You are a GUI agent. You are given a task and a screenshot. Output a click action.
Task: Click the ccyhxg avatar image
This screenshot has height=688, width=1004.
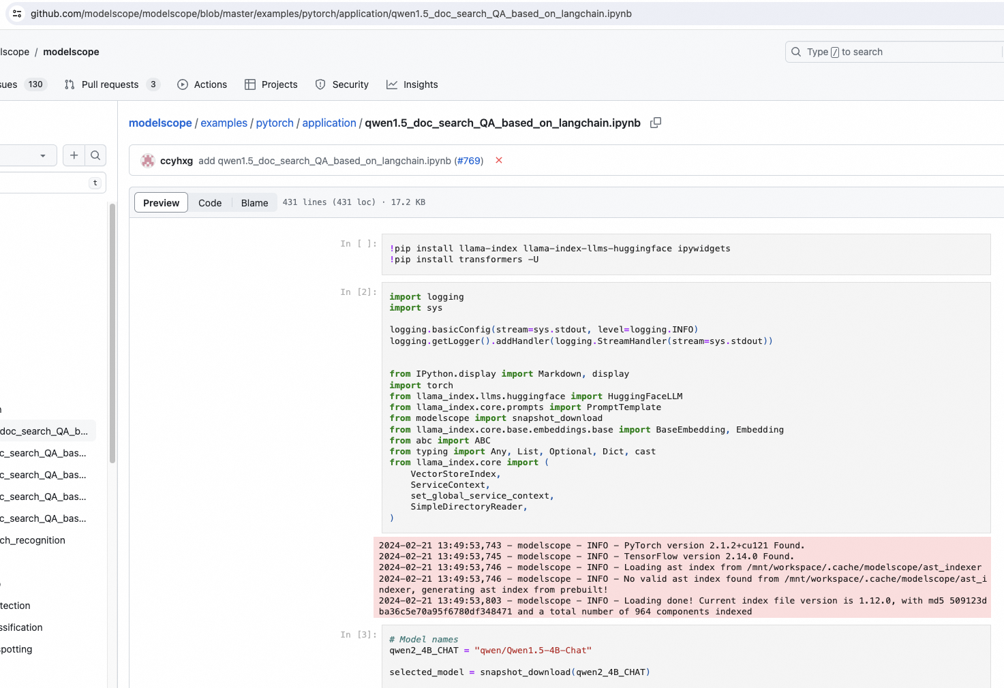[148, 161]
